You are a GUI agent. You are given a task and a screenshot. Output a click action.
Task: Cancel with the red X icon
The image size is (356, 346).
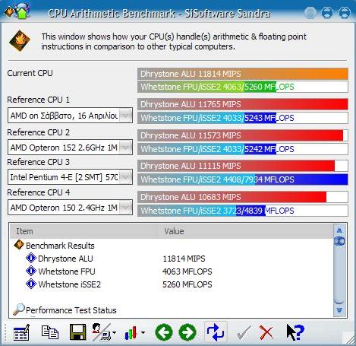click(x=266, y=332)
